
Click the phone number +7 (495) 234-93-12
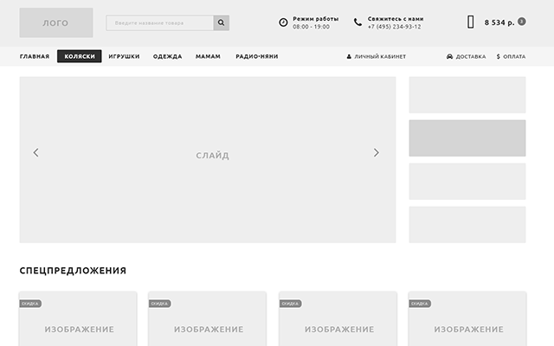[395, 27]
